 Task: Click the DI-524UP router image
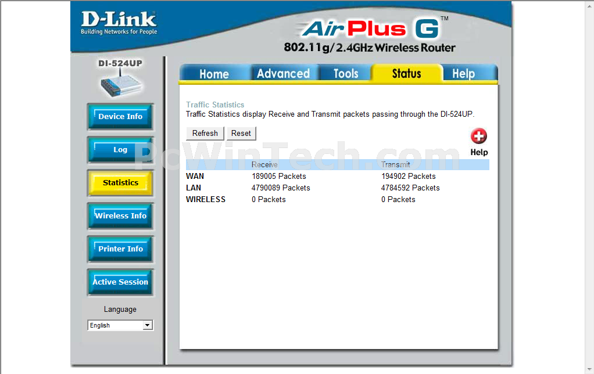click(x=121, y=84)
